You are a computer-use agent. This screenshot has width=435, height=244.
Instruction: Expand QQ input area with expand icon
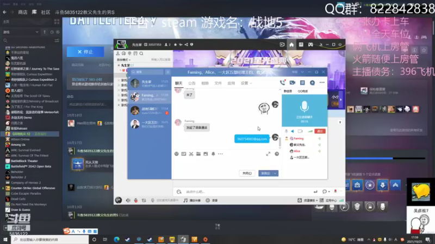point(268,154)
